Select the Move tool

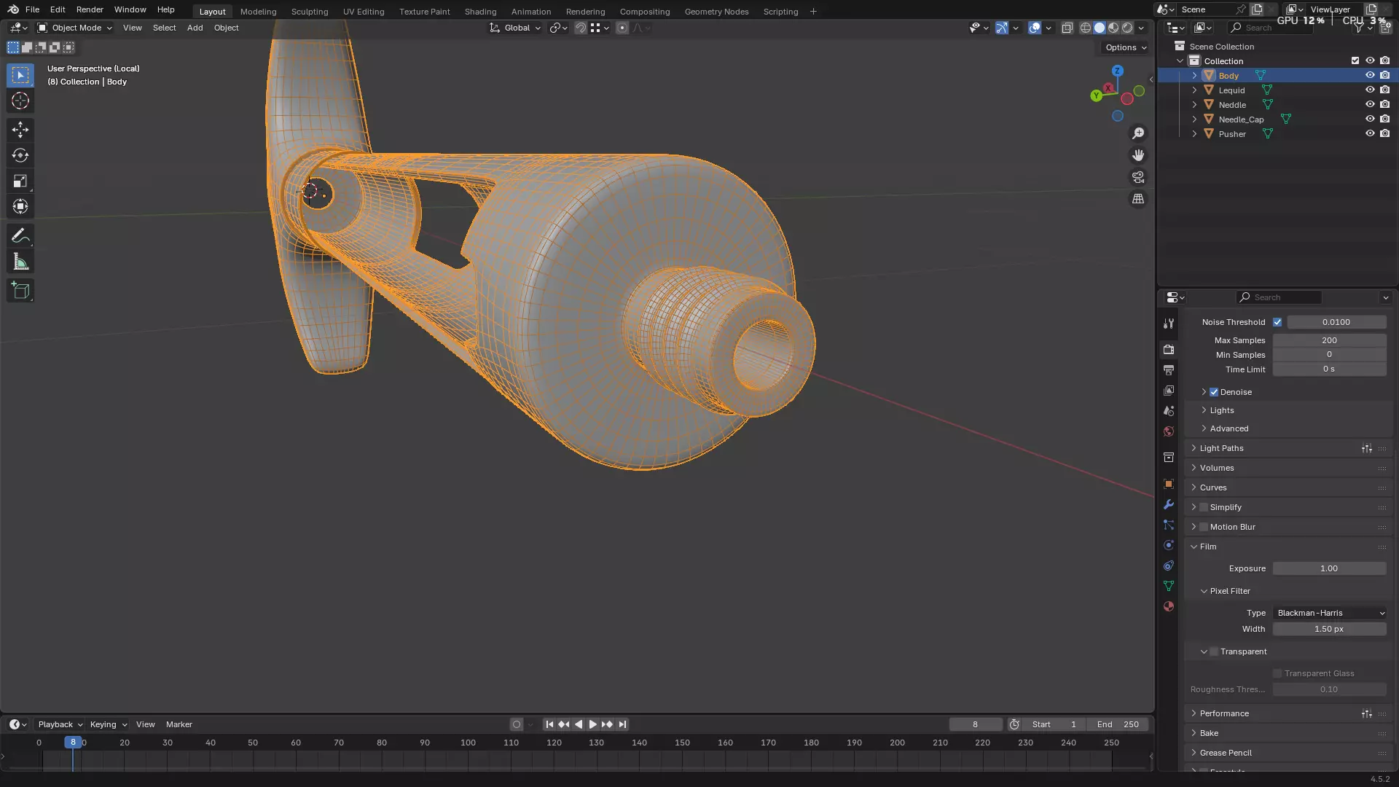[x=20, y=130]
